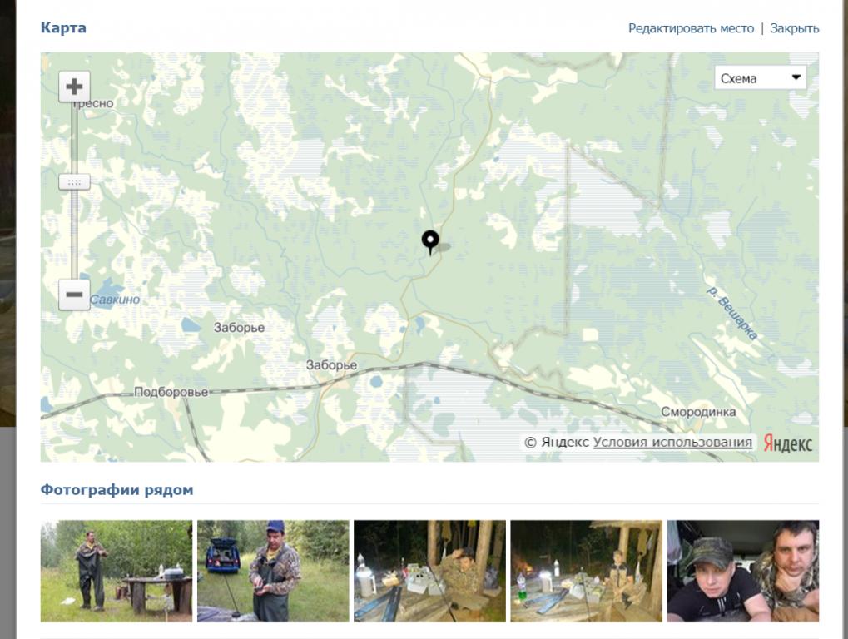Click the Смородинка place label
The image size is (848, 639).
tap(698, 412)
